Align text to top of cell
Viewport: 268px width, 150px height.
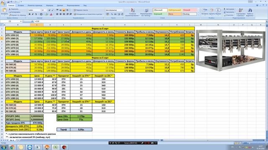[57, 10]
